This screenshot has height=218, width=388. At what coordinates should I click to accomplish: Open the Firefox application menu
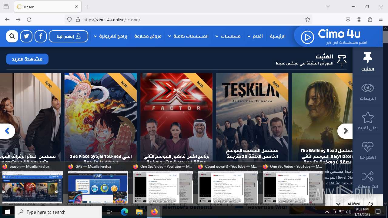pyautogui.click(x=381, y=19)
